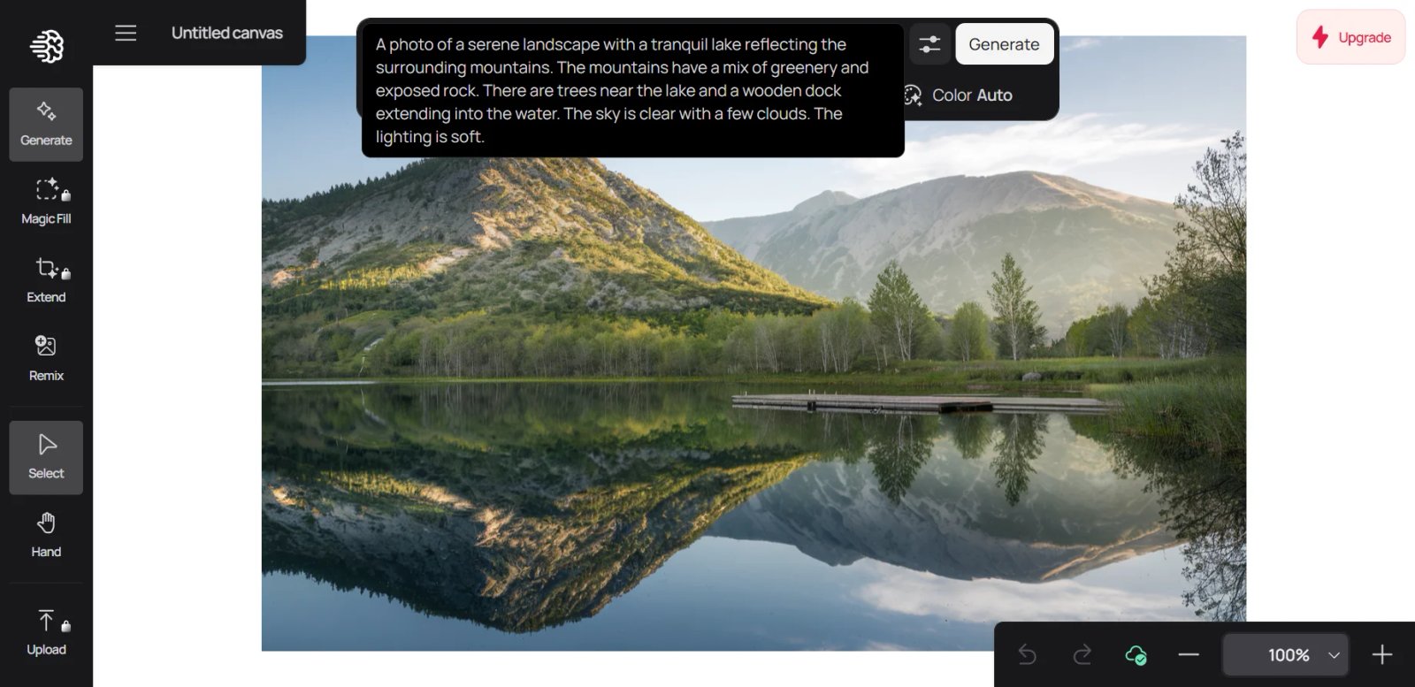Click the Untitled canvas title
Image resolution: width=1415 pixels, height=687 pixels.
click(227, 33)
